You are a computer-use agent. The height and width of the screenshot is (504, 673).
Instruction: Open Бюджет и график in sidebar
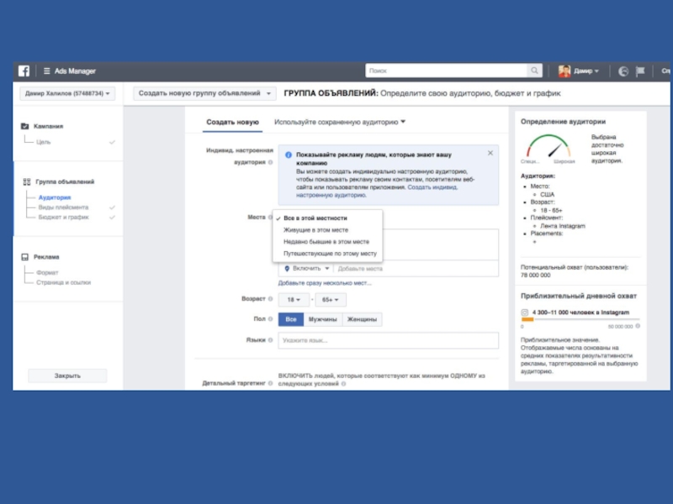point(64,218)
